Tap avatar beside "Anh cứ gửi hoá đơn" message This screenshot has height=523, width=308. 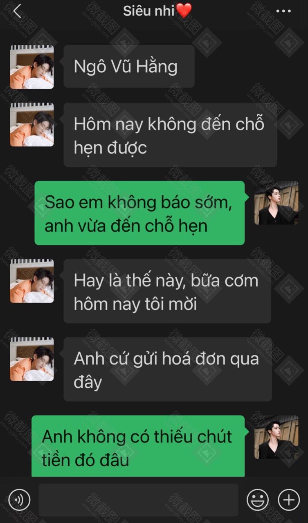[x=32, y=359]
